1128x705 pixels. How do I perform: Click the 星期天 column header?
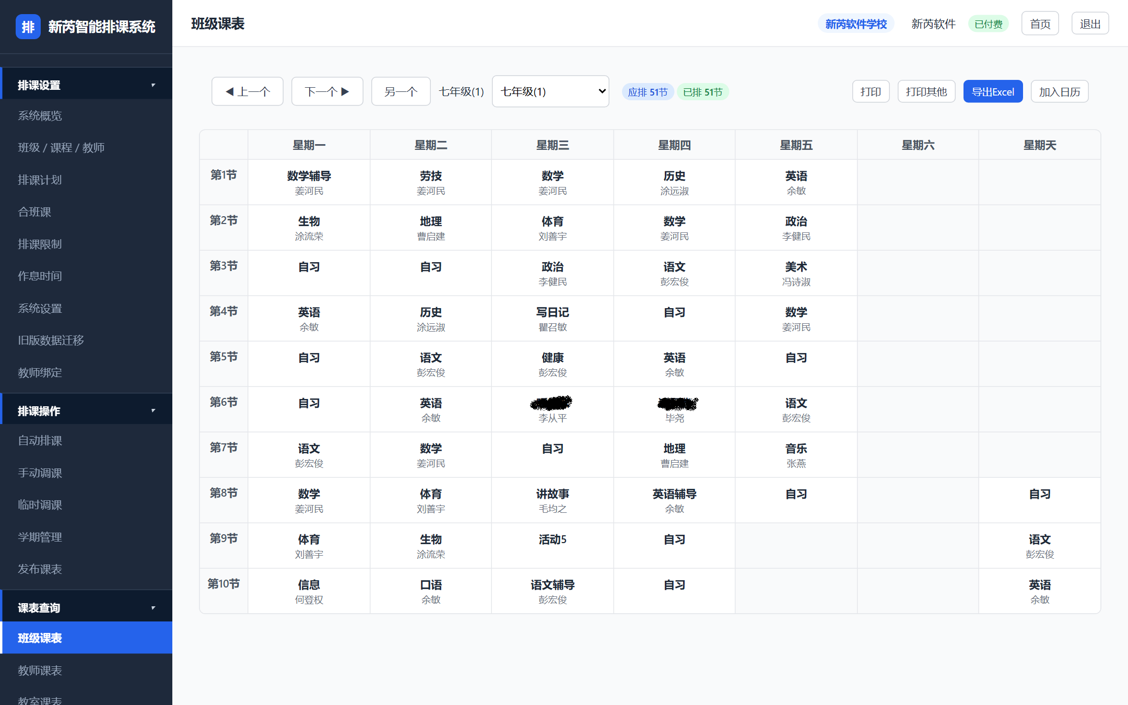pyautogui.click(x=1040, y=145)
